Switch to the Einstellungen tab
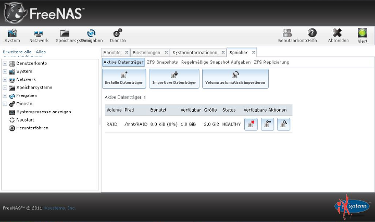Screen dimensions: 375x222 click(146, 53)
